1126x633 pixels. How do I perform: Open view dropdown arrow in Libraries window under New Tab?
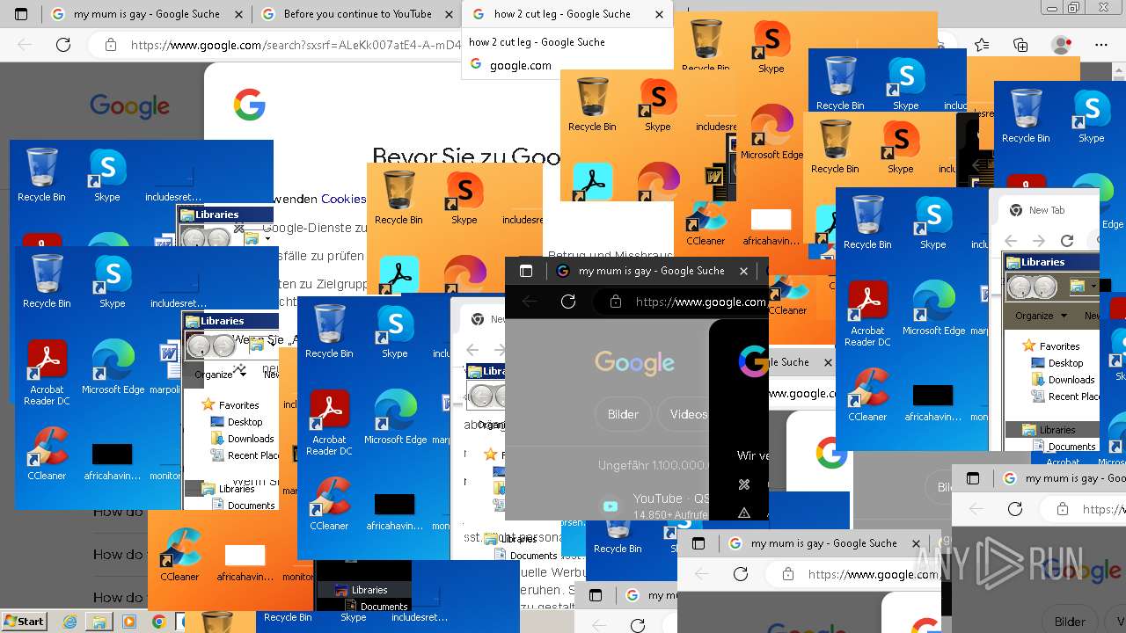coord(1093,287)
